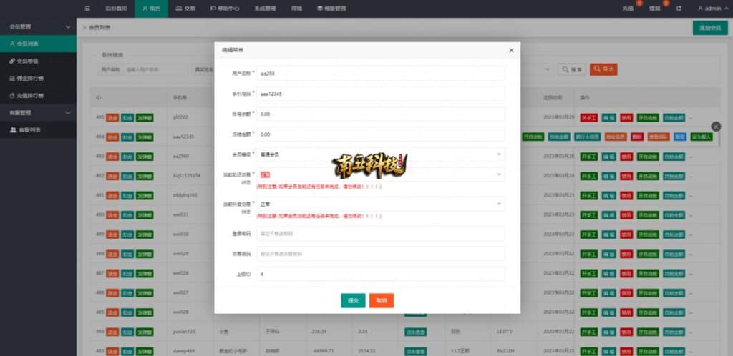Close the edit dialog with X

[x=511, y=50]
